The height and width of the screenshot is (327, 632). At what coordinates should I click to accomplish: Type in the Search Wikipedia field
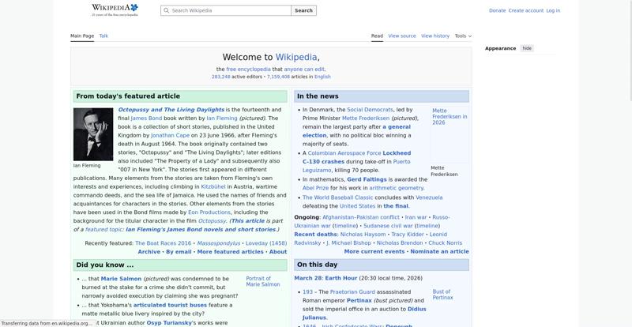click(229, 11)
